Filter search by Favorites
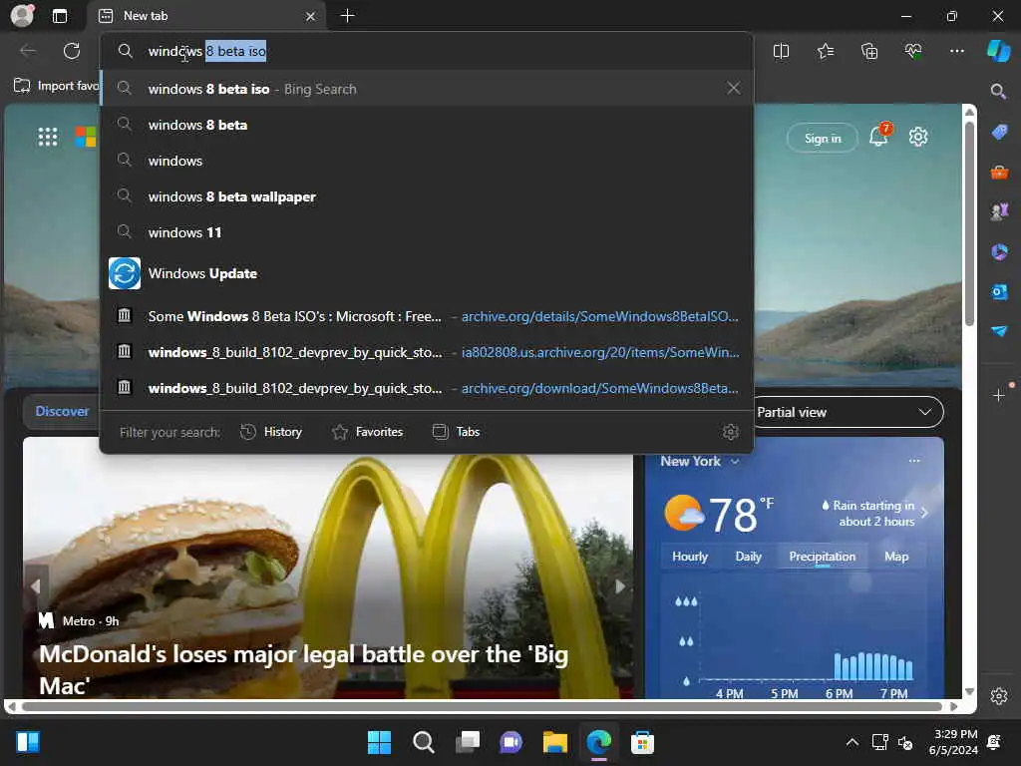The height and width of the screenshot is (766, 1021). [x=368, y=432]
